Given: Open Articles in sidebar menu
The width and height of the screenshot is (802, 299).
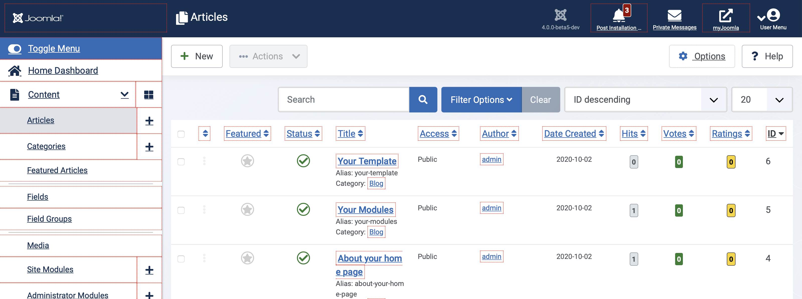Looking at the screenshot, I should [x=40, y=120].
